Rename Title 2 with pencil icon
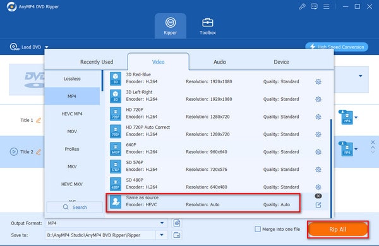 click(x=39, y=152)
